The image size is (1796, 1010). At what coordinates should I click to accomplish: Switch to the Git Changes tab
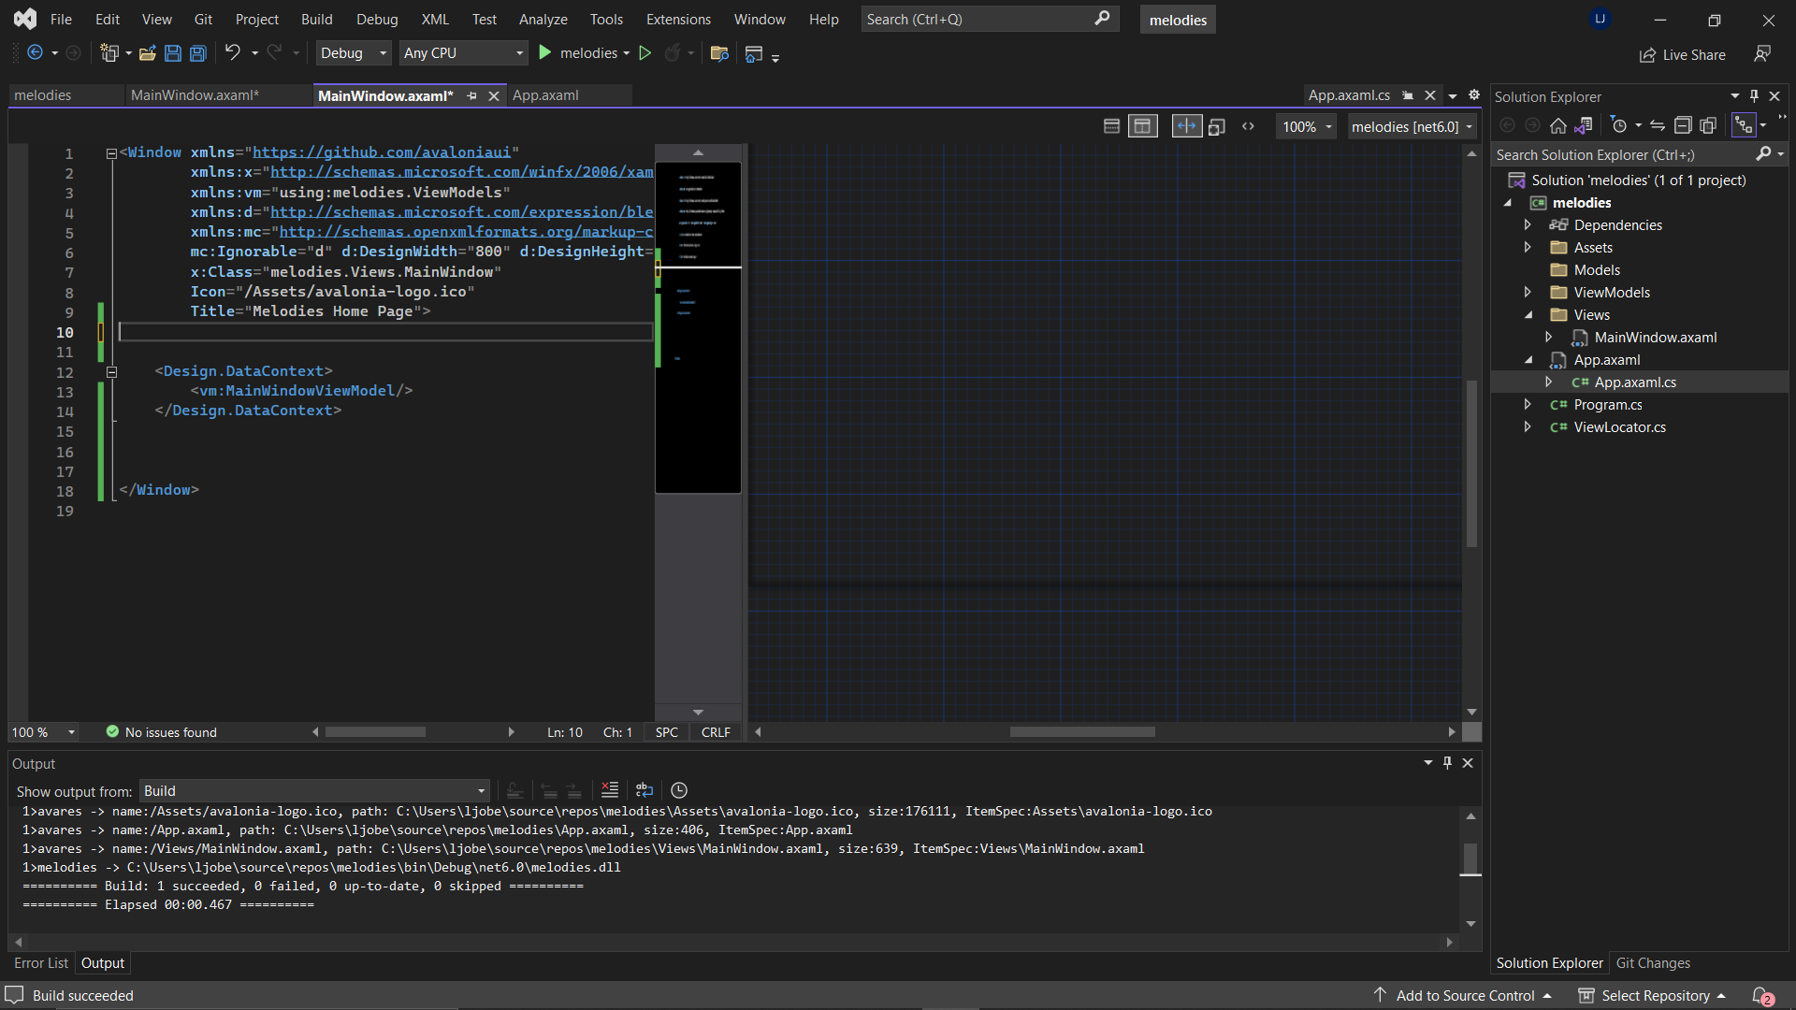[1652, 962]
